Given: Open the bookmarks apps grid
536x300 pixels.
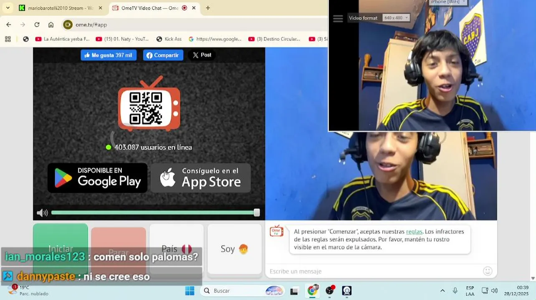Looking at the screenshot, I should (x=8, y=39).
